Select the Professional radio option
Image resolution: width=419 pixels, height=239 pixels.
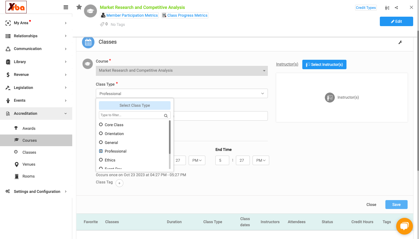click(101, 151)
